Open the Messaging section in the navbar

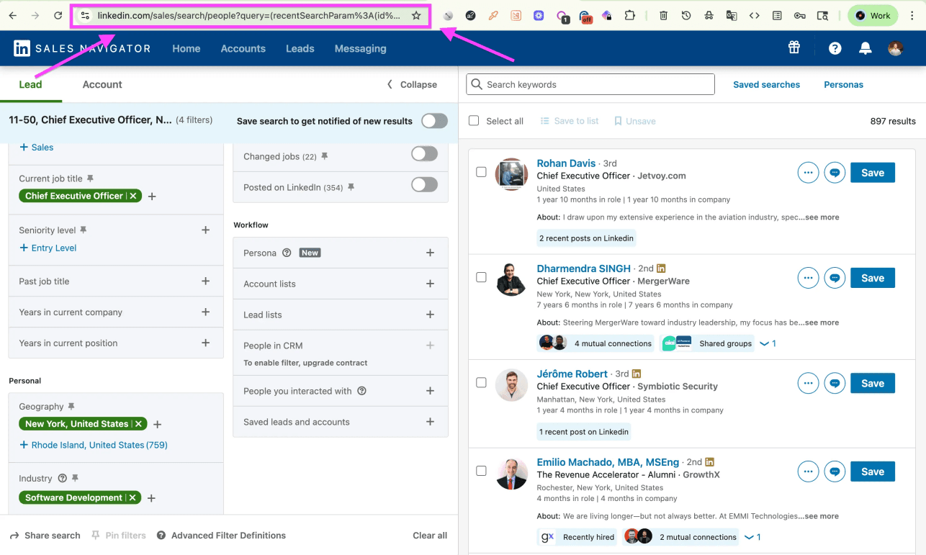(360, 48)
